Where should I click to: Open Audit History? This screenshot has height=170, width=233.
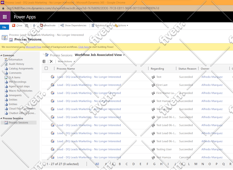(16, 64)
